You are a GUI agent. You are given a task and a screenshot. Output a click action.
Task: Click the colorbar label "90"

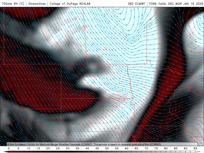[186, 148]
